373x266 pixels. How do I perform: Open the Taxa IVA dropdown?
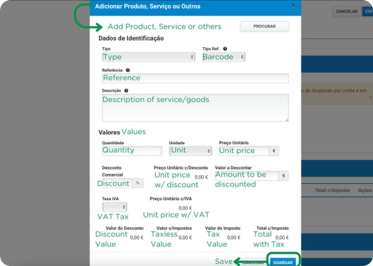click(114, 207)
